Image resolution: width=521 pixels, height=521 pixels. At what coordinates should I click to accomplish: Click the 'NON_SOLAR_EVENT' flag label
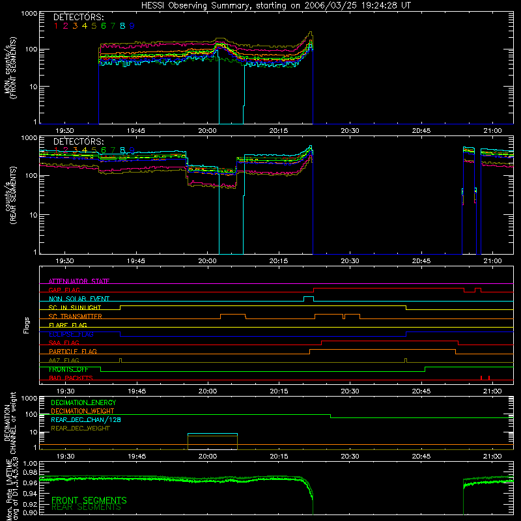79,299
